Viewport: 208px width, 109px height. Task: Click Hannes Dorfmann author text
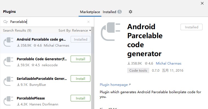point(44,104)
